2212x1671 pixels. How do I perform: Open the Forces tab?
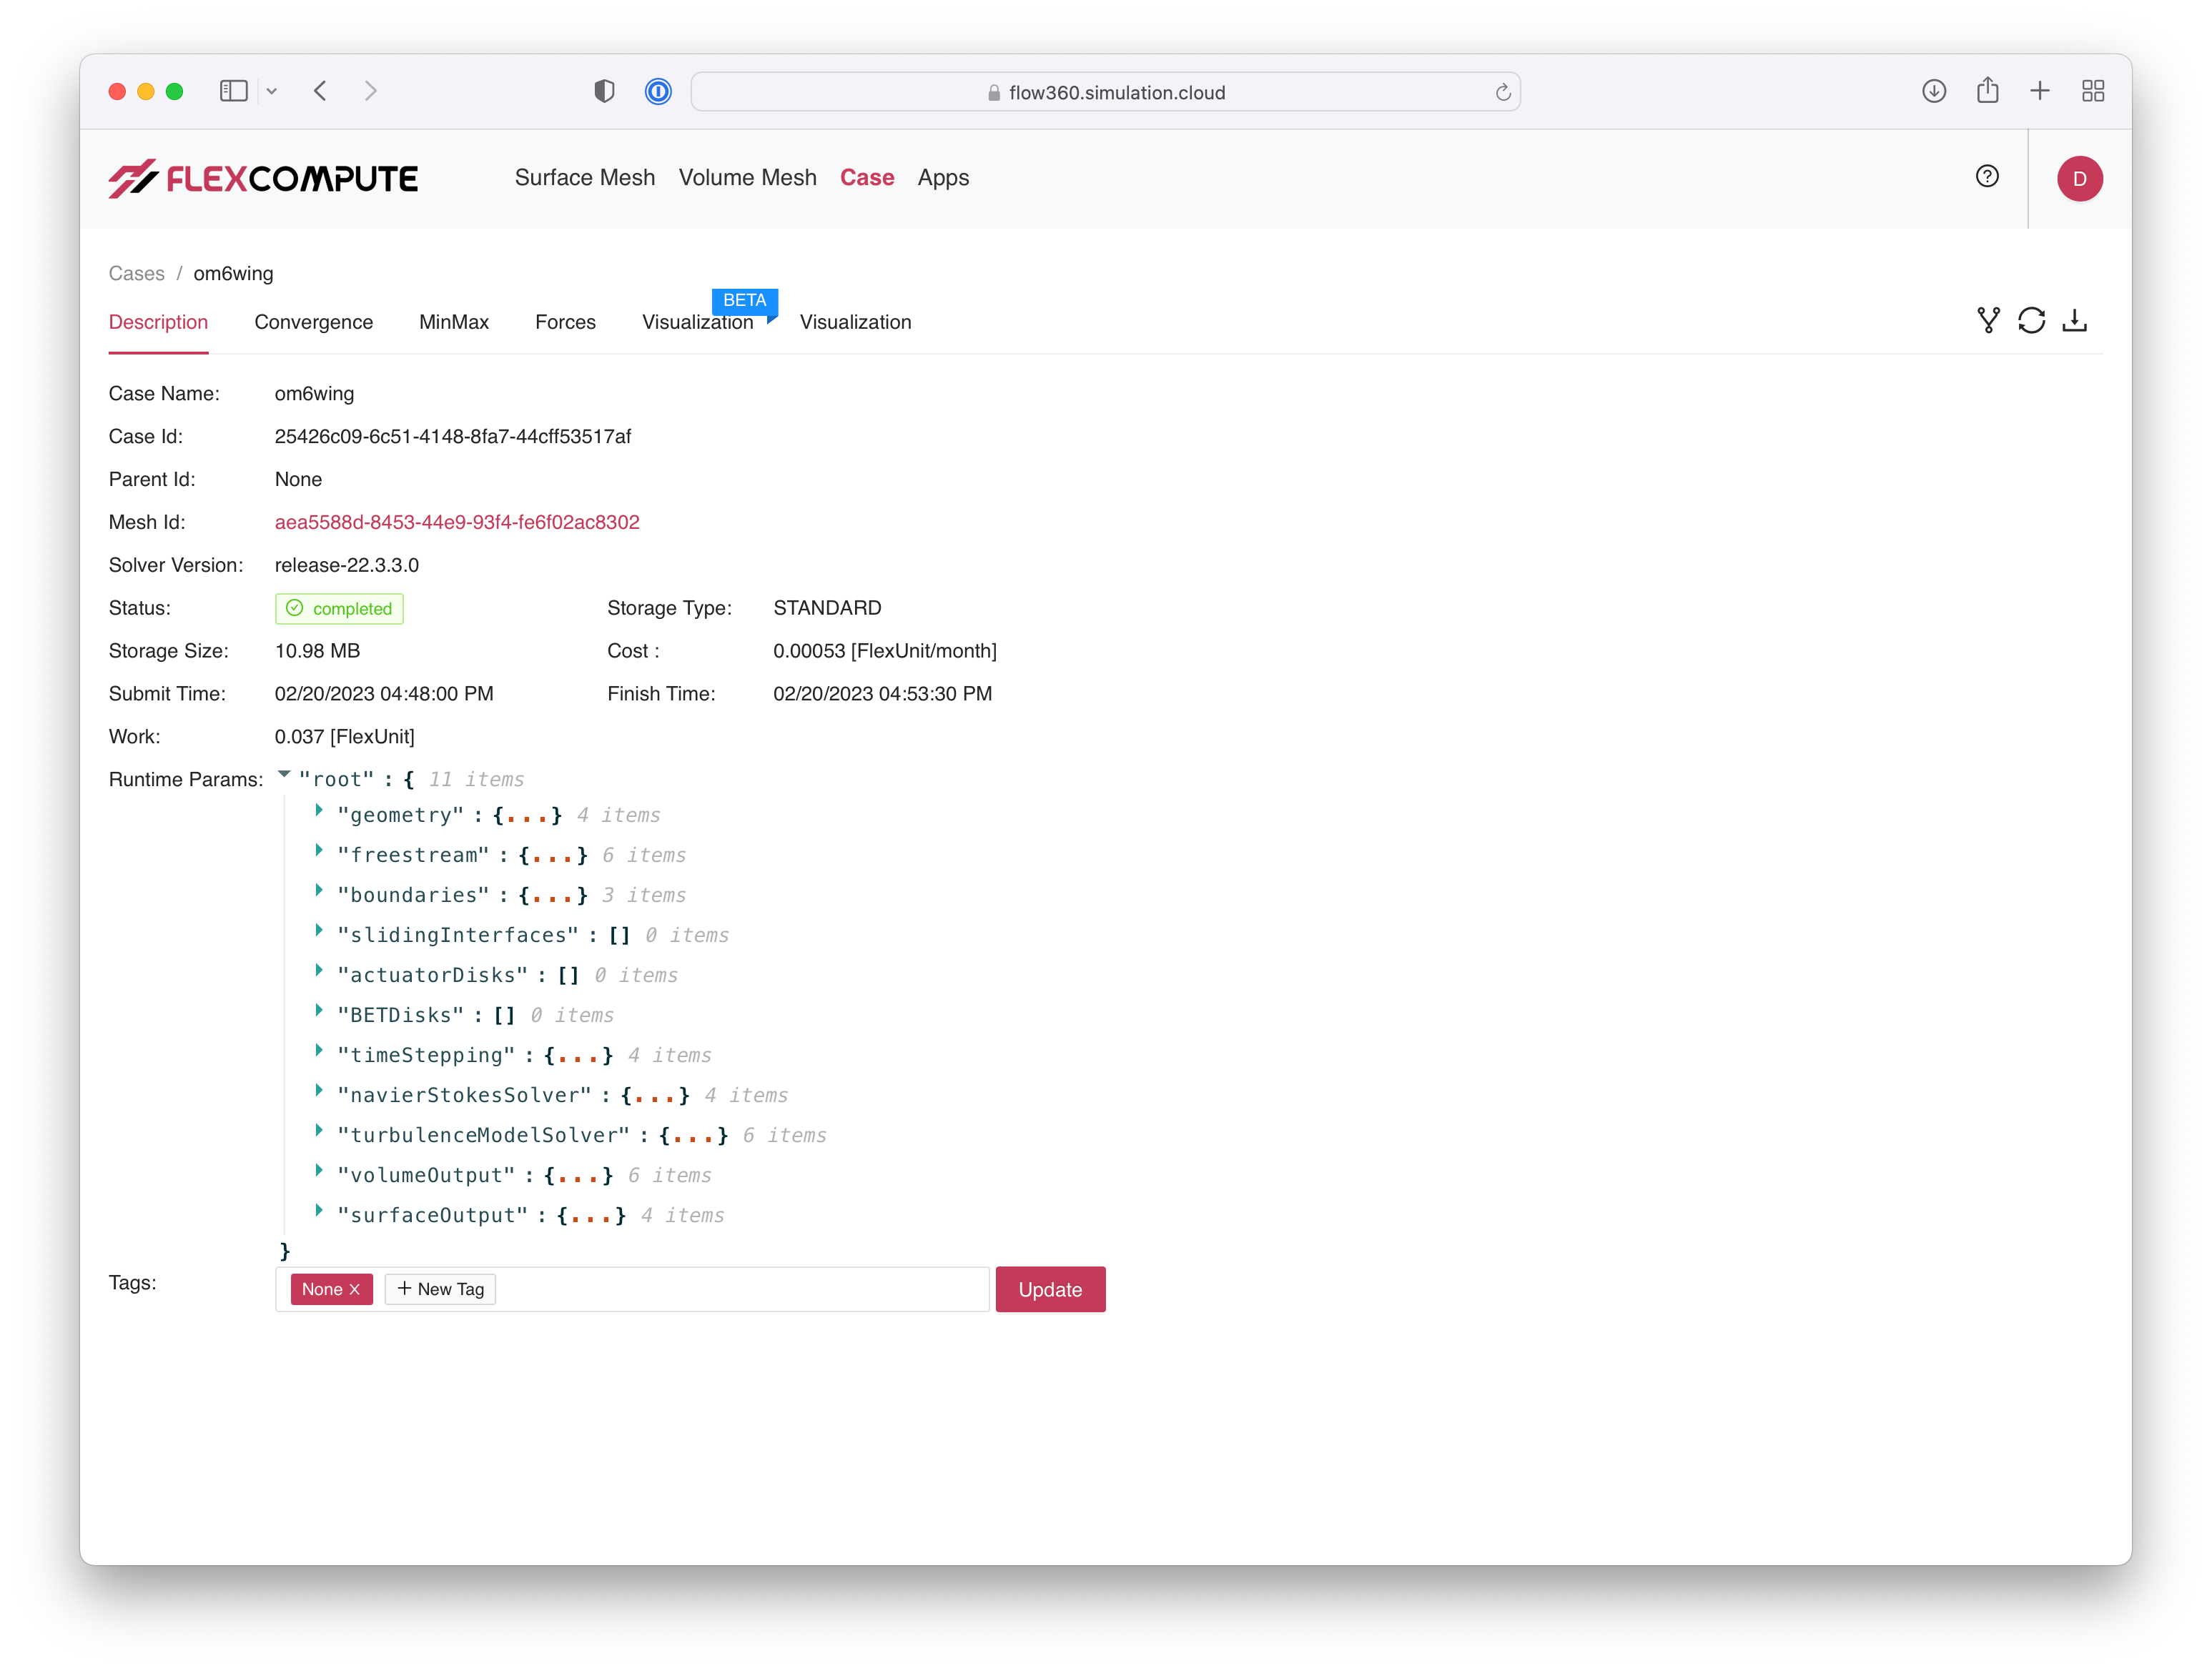pos(565,322)
